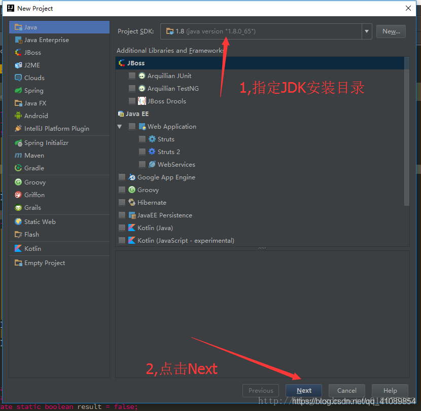421x411 pixels.
Task: Select the Spring leaf icon
Action: point(18,90)
